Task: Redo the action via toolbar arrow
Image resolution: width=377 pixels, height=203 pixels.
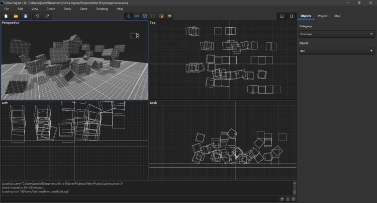Action: click(x=47, y=16)
